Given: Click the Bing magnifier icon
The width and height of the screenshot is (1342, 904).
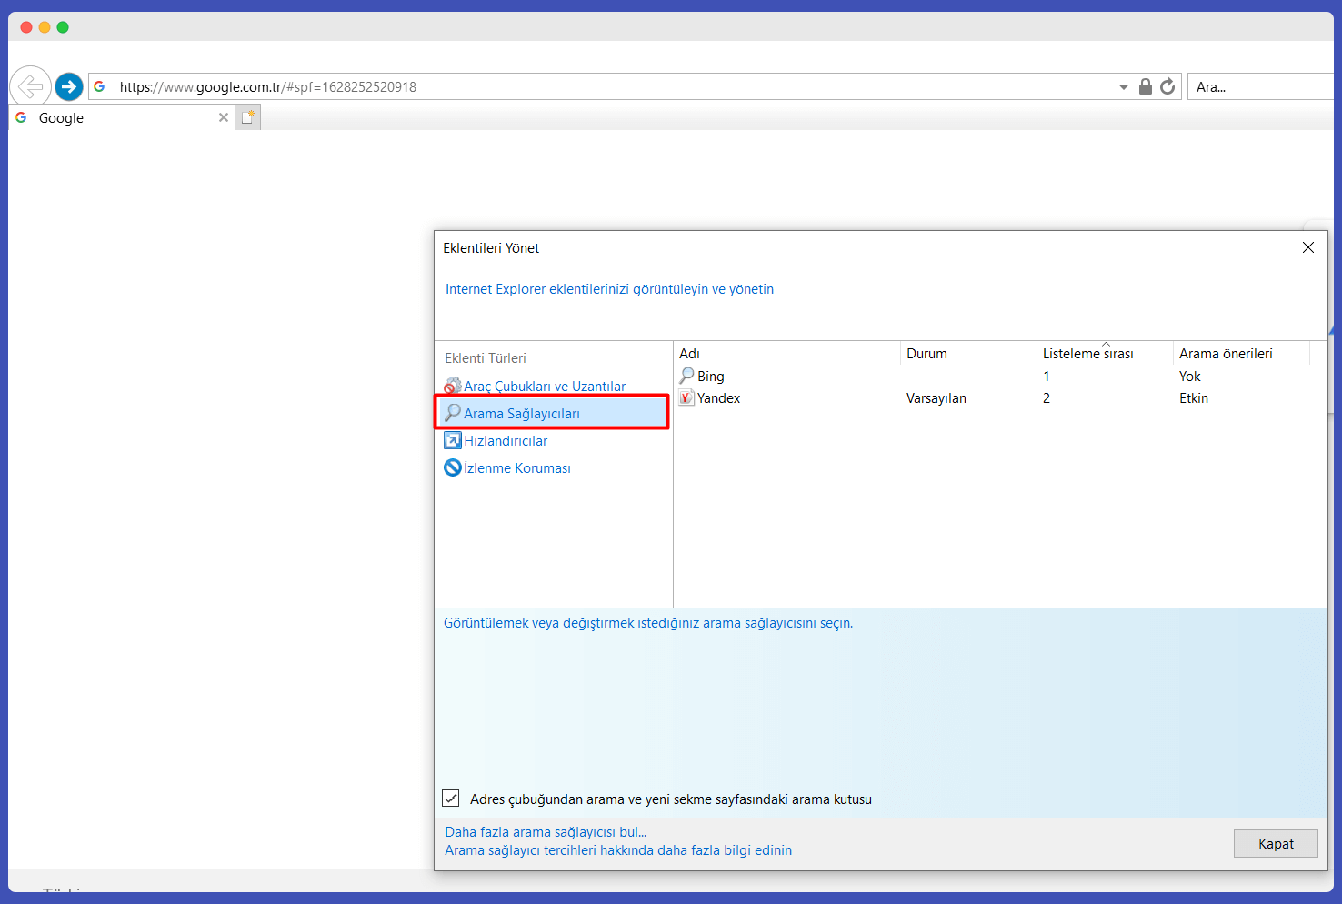Looking at the screenshot, I should [x=686, y=376].
